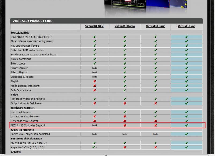The height and width of the screenshot is (156, 215).
Task: Click the red cross for Output video Full Screen under Basic
Action: click(156, 103)
